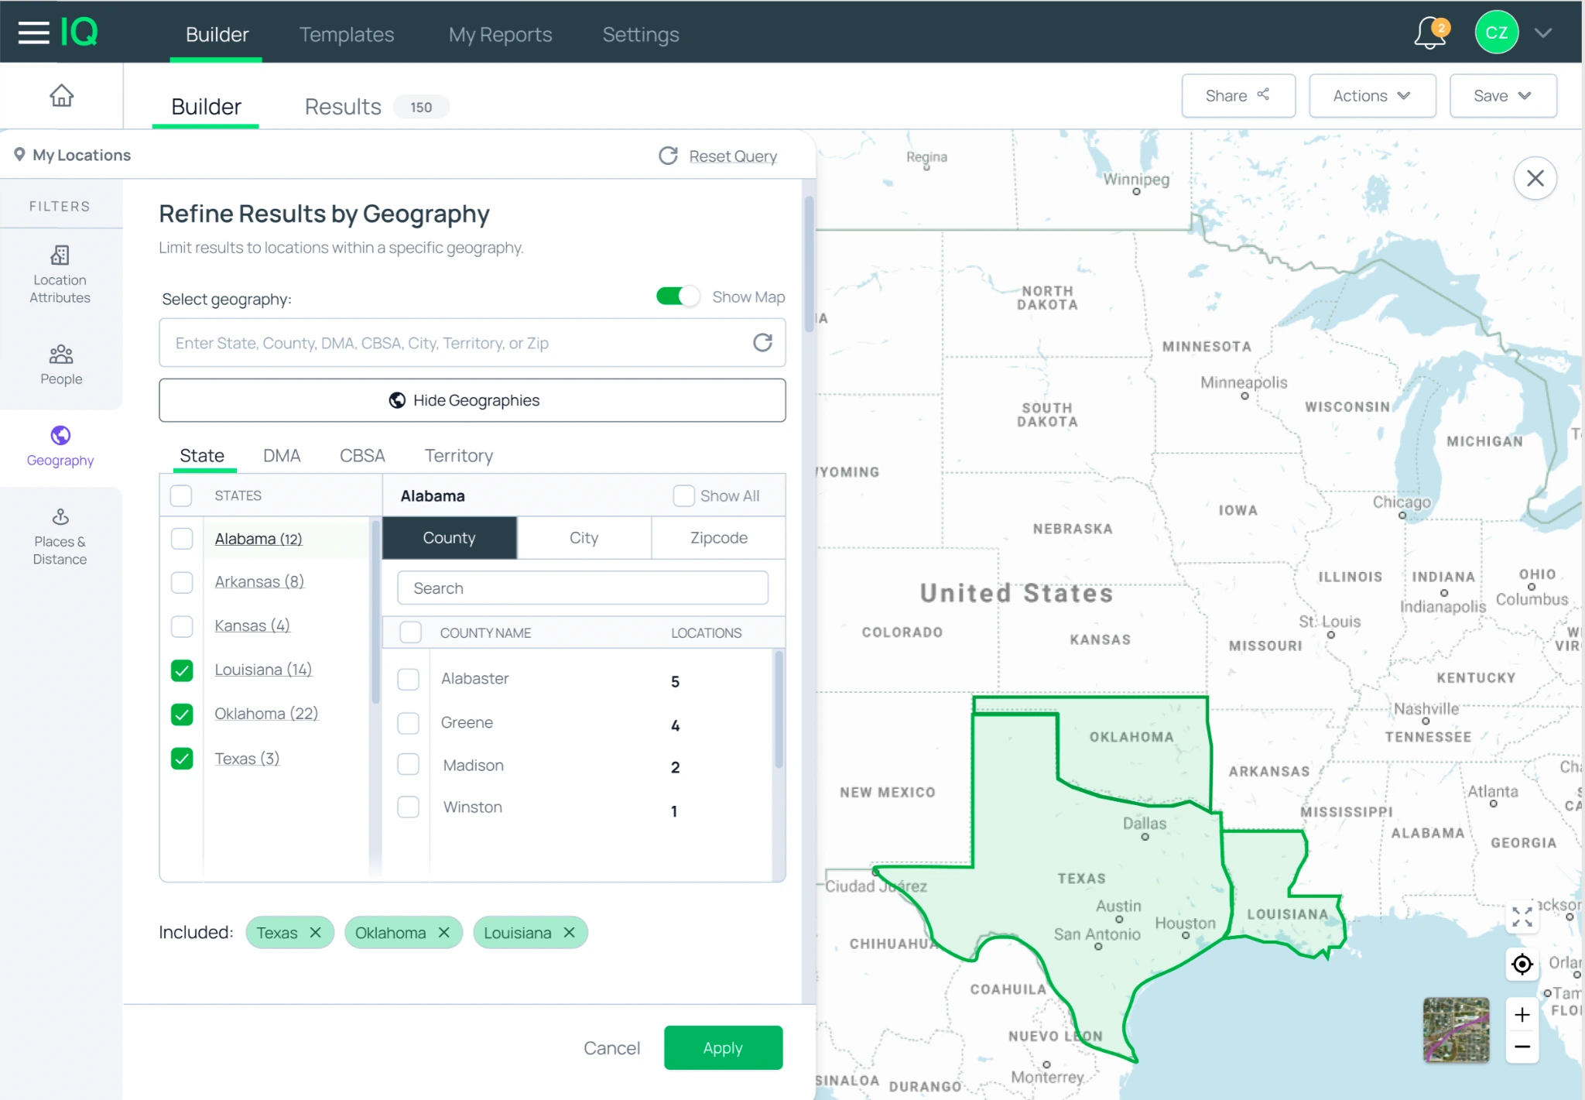Check the Alabama state checkbox
Image resolution: width=1585 pixels, height=1100 pixels.
click(x=182, y=539)
